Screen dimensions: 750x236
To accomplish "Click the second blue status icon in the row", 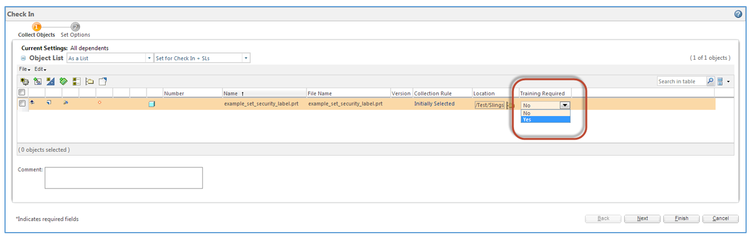I will [49, 103].
